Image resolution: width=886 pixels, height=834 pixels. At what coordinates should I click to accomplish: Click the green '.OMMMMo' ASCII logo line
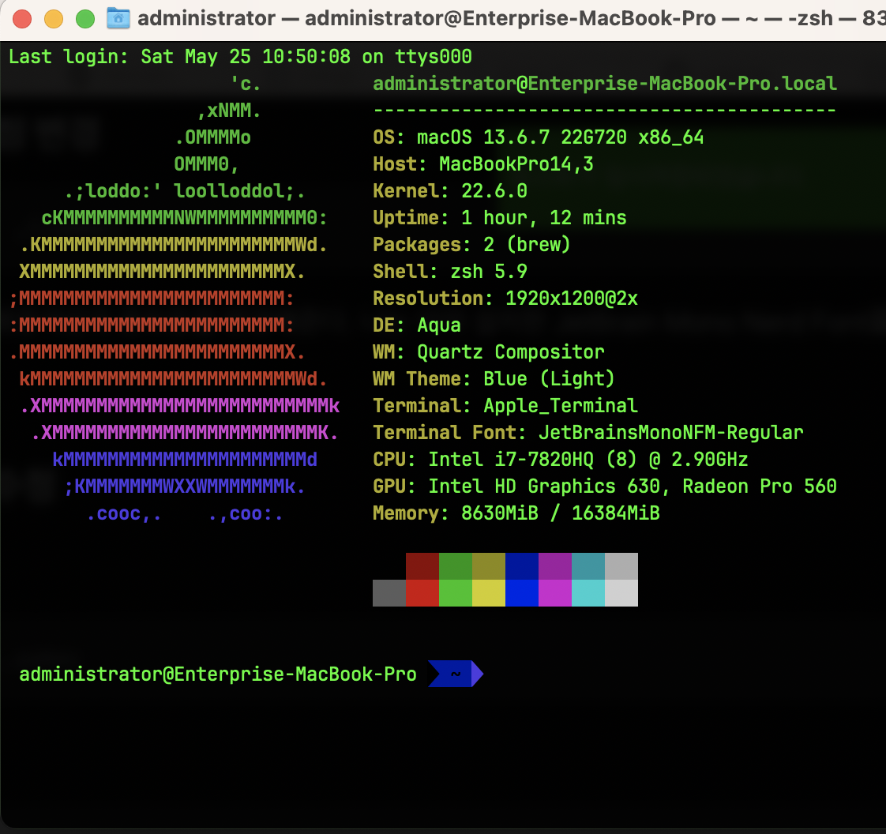click(212, 137)
